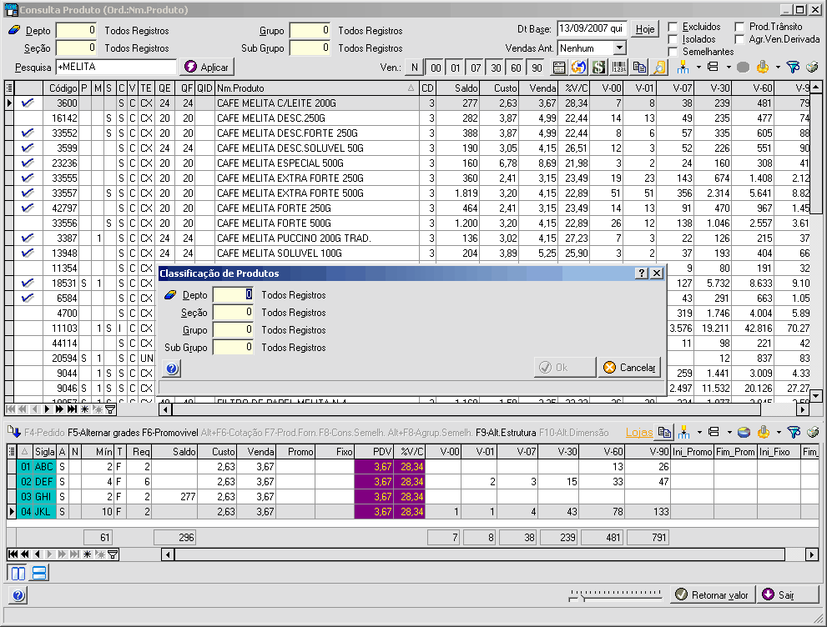Screen dimensions: 827x627
Task: Click the magnifier search icon in top toolbar
Action: (x=659, y=67)
